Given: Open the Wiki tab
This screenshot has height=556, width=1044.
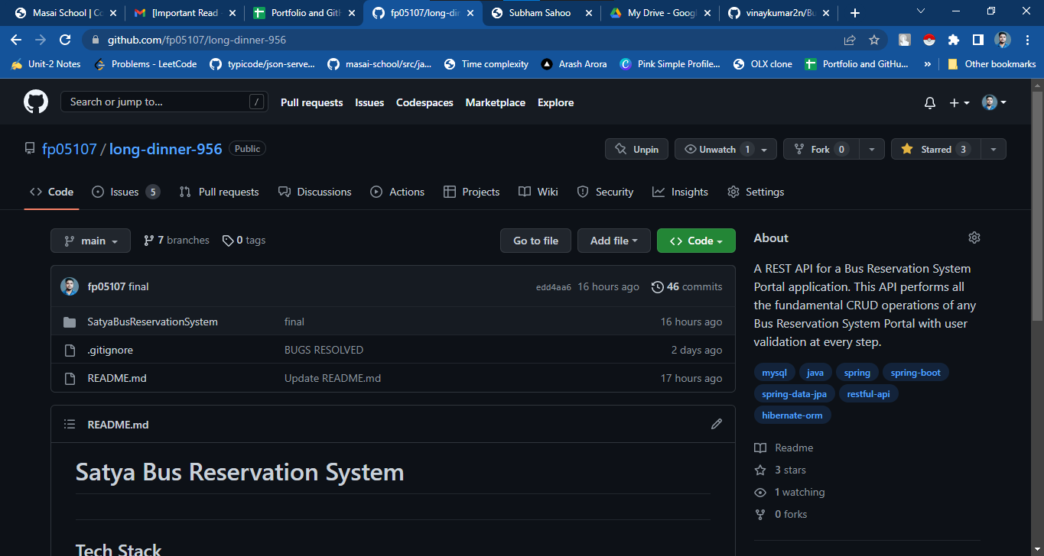Looking at the screenshot, I should pos(538,192).
